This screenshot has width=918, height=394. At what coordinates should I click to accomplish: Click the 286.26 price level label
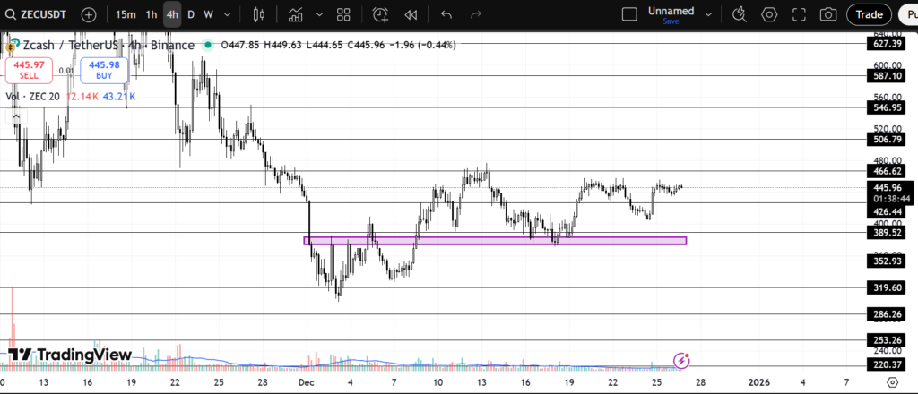click(888, 314)
